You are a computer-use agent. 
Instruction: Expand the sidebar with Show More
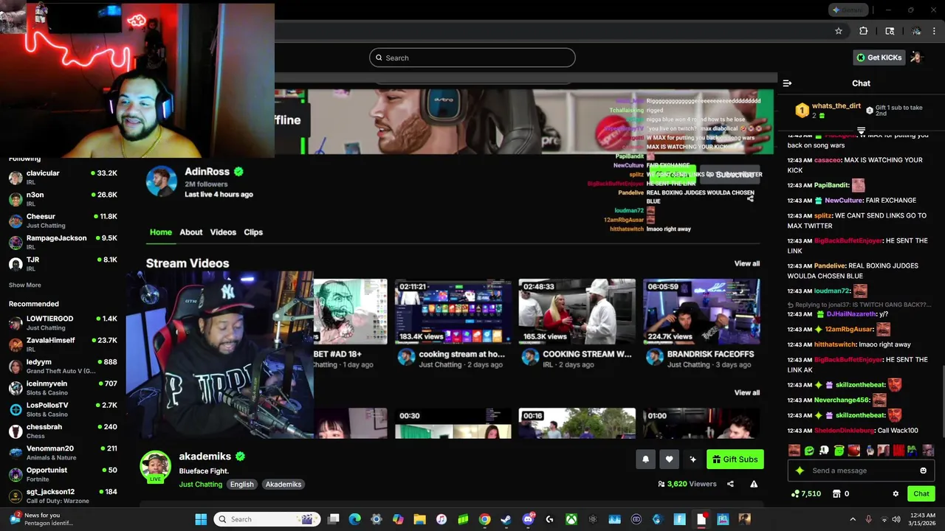[25, 285]
